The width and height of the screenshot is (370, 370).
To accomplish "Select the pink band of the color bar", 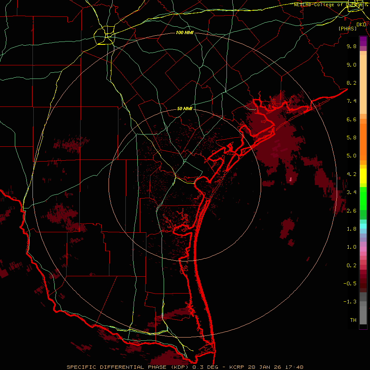I will (x=363, y=249).
